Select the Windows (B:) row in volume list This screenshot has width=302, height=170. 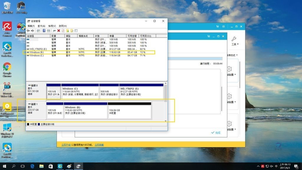click(x=37, y=52)
